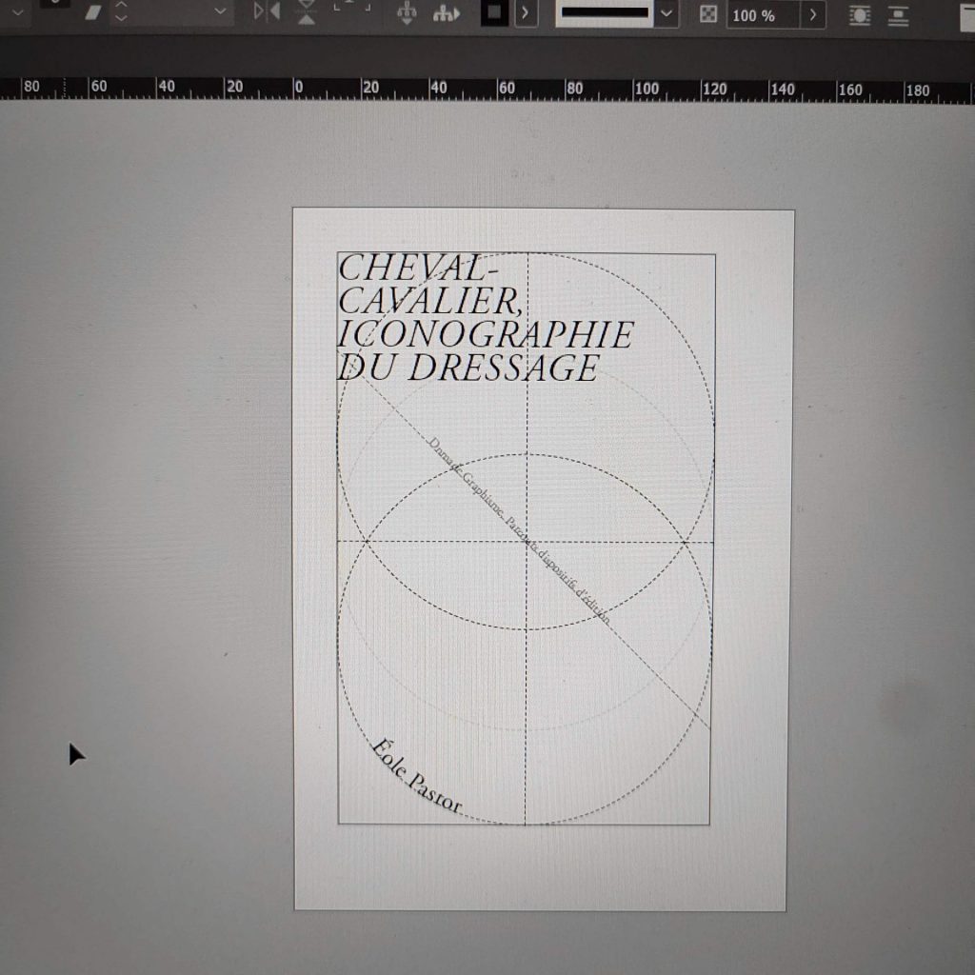The image size is (975, 975).
Task: Select the Éole Pastor curved text
Action: click(x=416, y=778)
